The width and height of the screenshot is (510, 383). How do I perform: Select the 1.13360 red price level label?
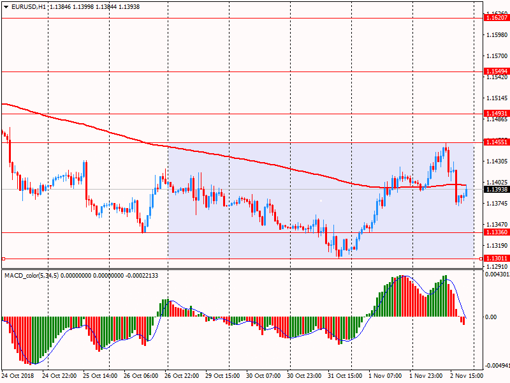pos(497,232)
